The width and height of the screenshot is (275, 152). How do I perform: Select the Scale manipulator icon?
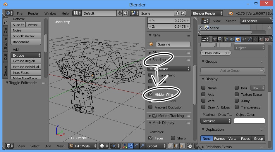142,146
